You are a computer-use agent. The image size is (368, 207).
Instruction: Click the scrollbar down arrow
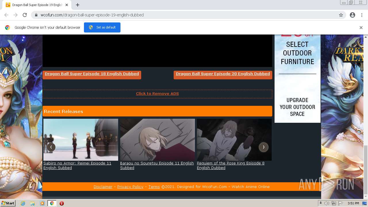pyautogui.click(x=366, y=197)
